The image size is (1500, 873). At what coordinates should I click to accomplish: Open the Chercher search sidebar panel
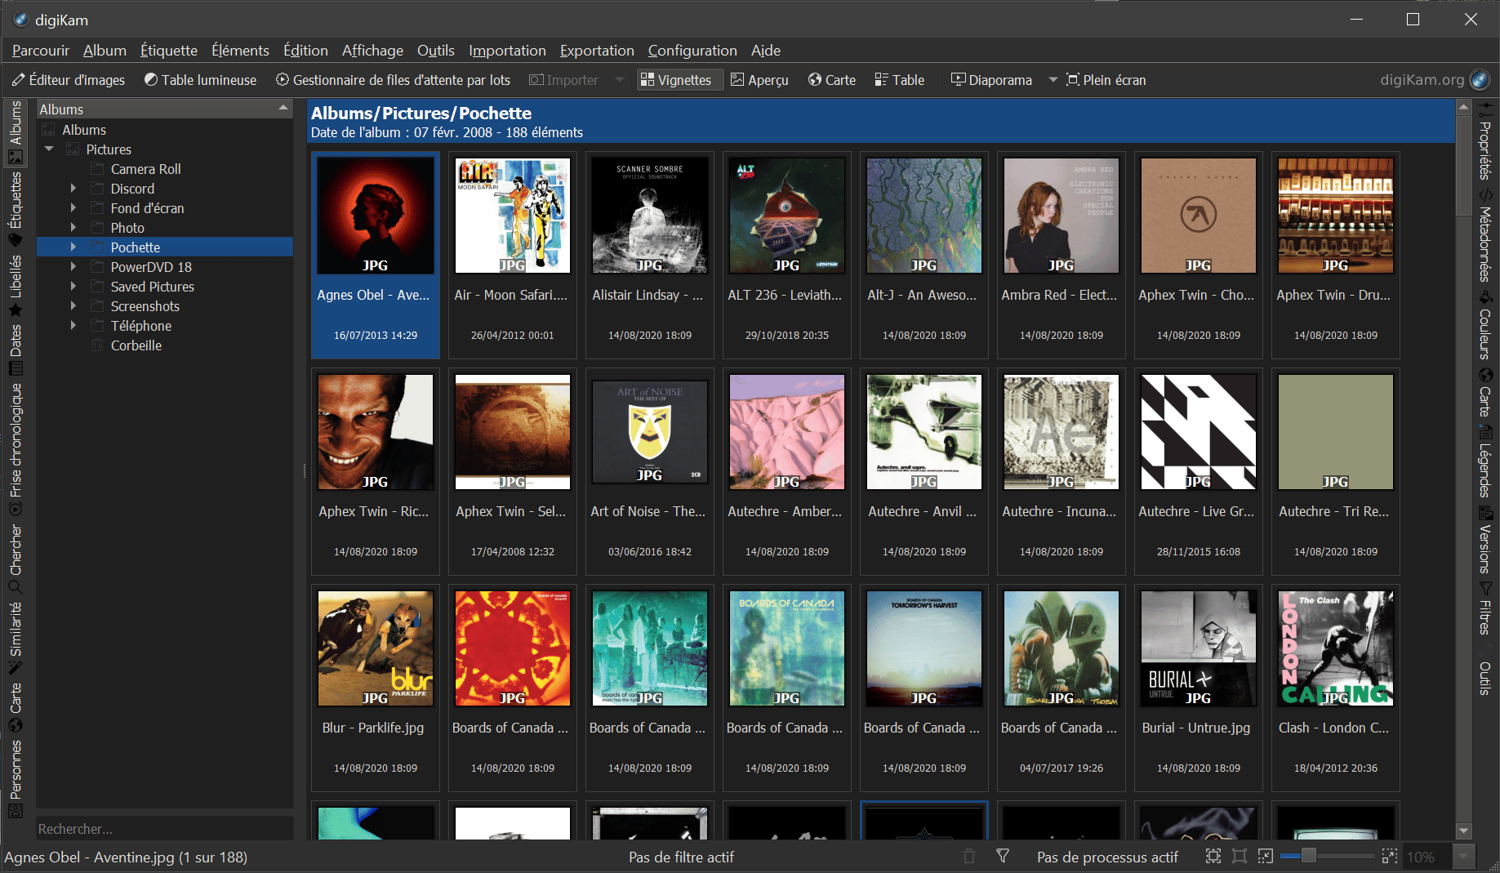[16, 559]
